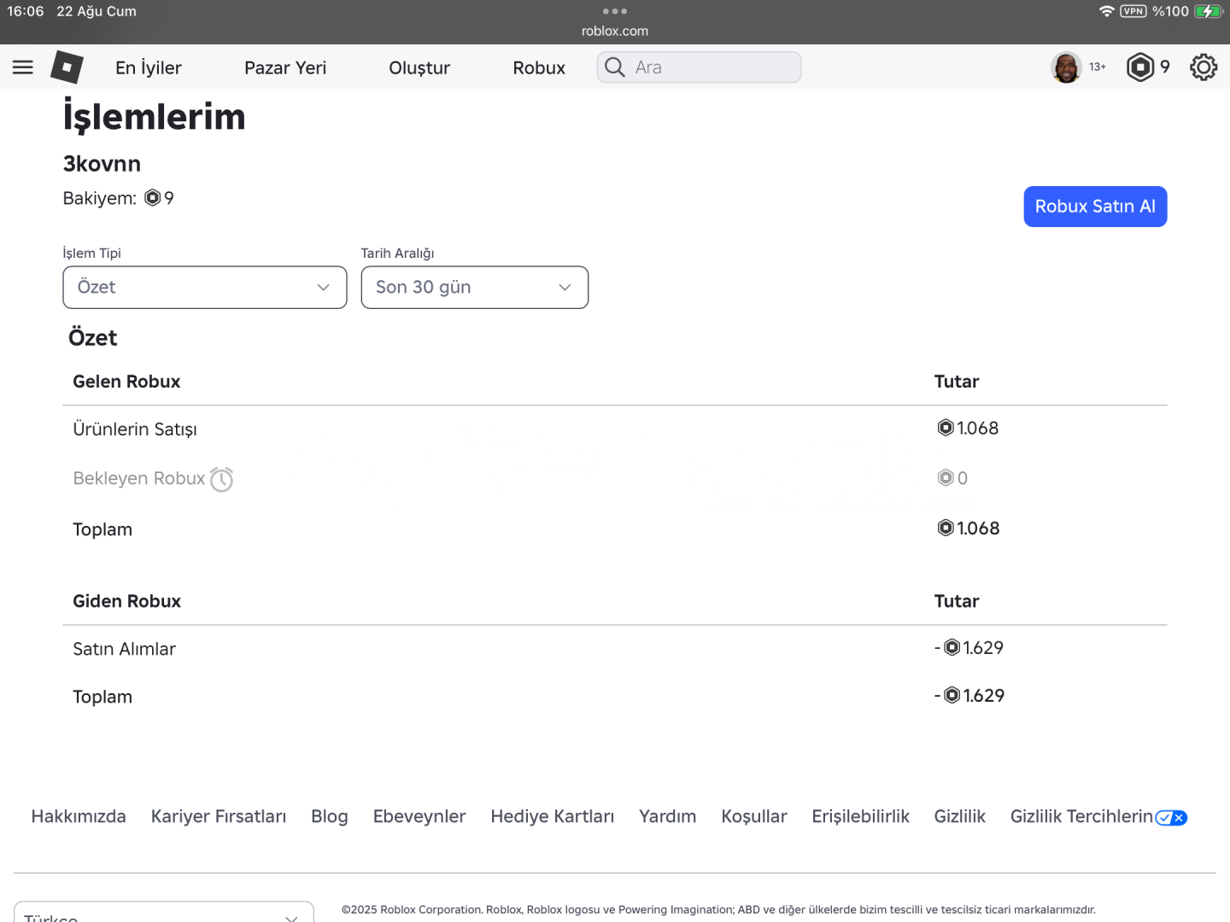The height and width of the screenshot is (922, 1230).
Task: Open the hamburger navigation menu
Action: tap(23, 67)
